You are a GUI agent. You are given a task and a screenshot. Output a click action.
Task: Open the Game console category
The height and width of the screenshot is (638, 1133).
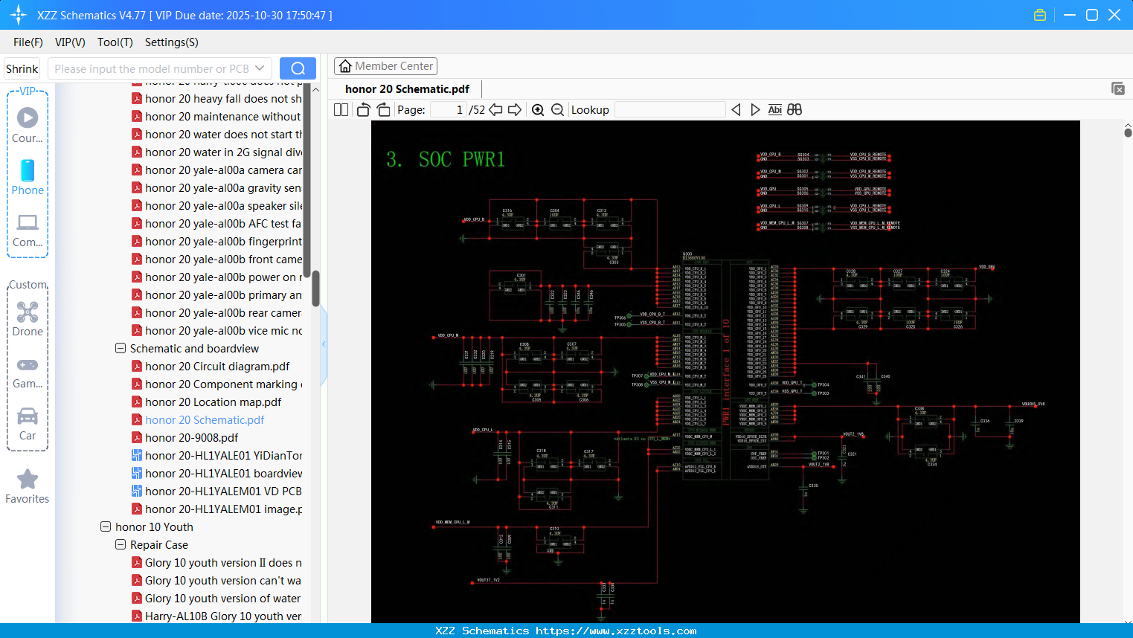(x=28, y=372)
